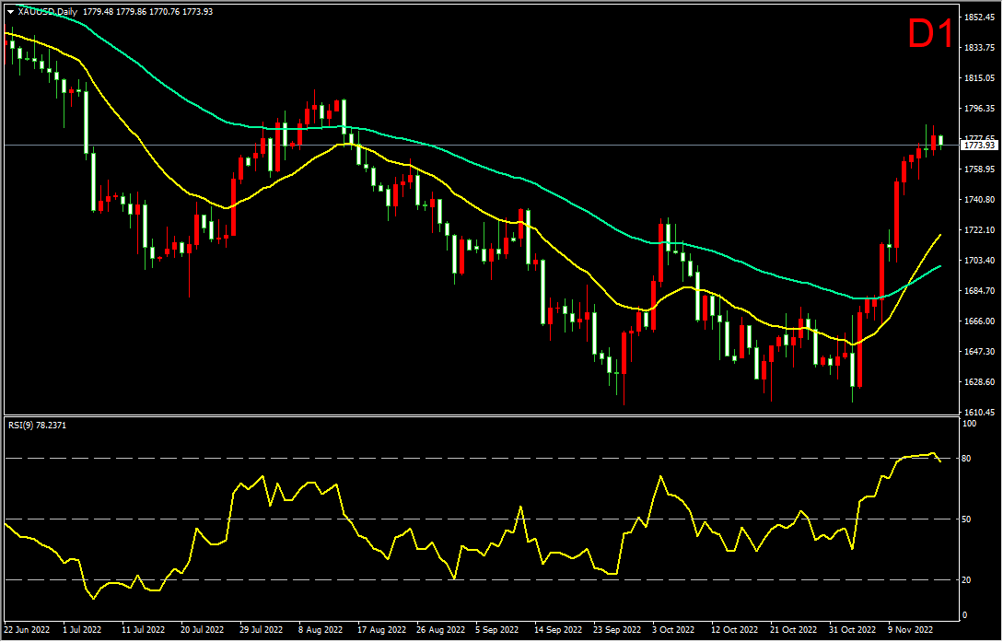Click the 22 Jun 2022 date label

click(x=27, y=629)
